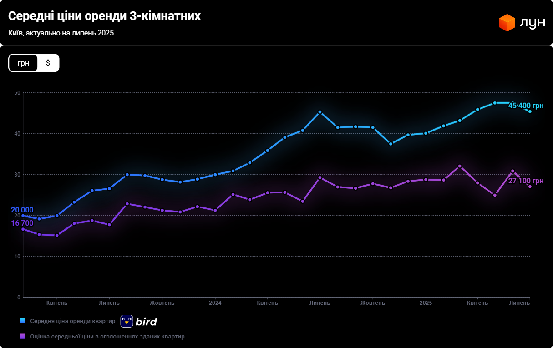Click the '16 700' starting value label
The width and height of the screenshot is (553, 348).
pos(22,223)
